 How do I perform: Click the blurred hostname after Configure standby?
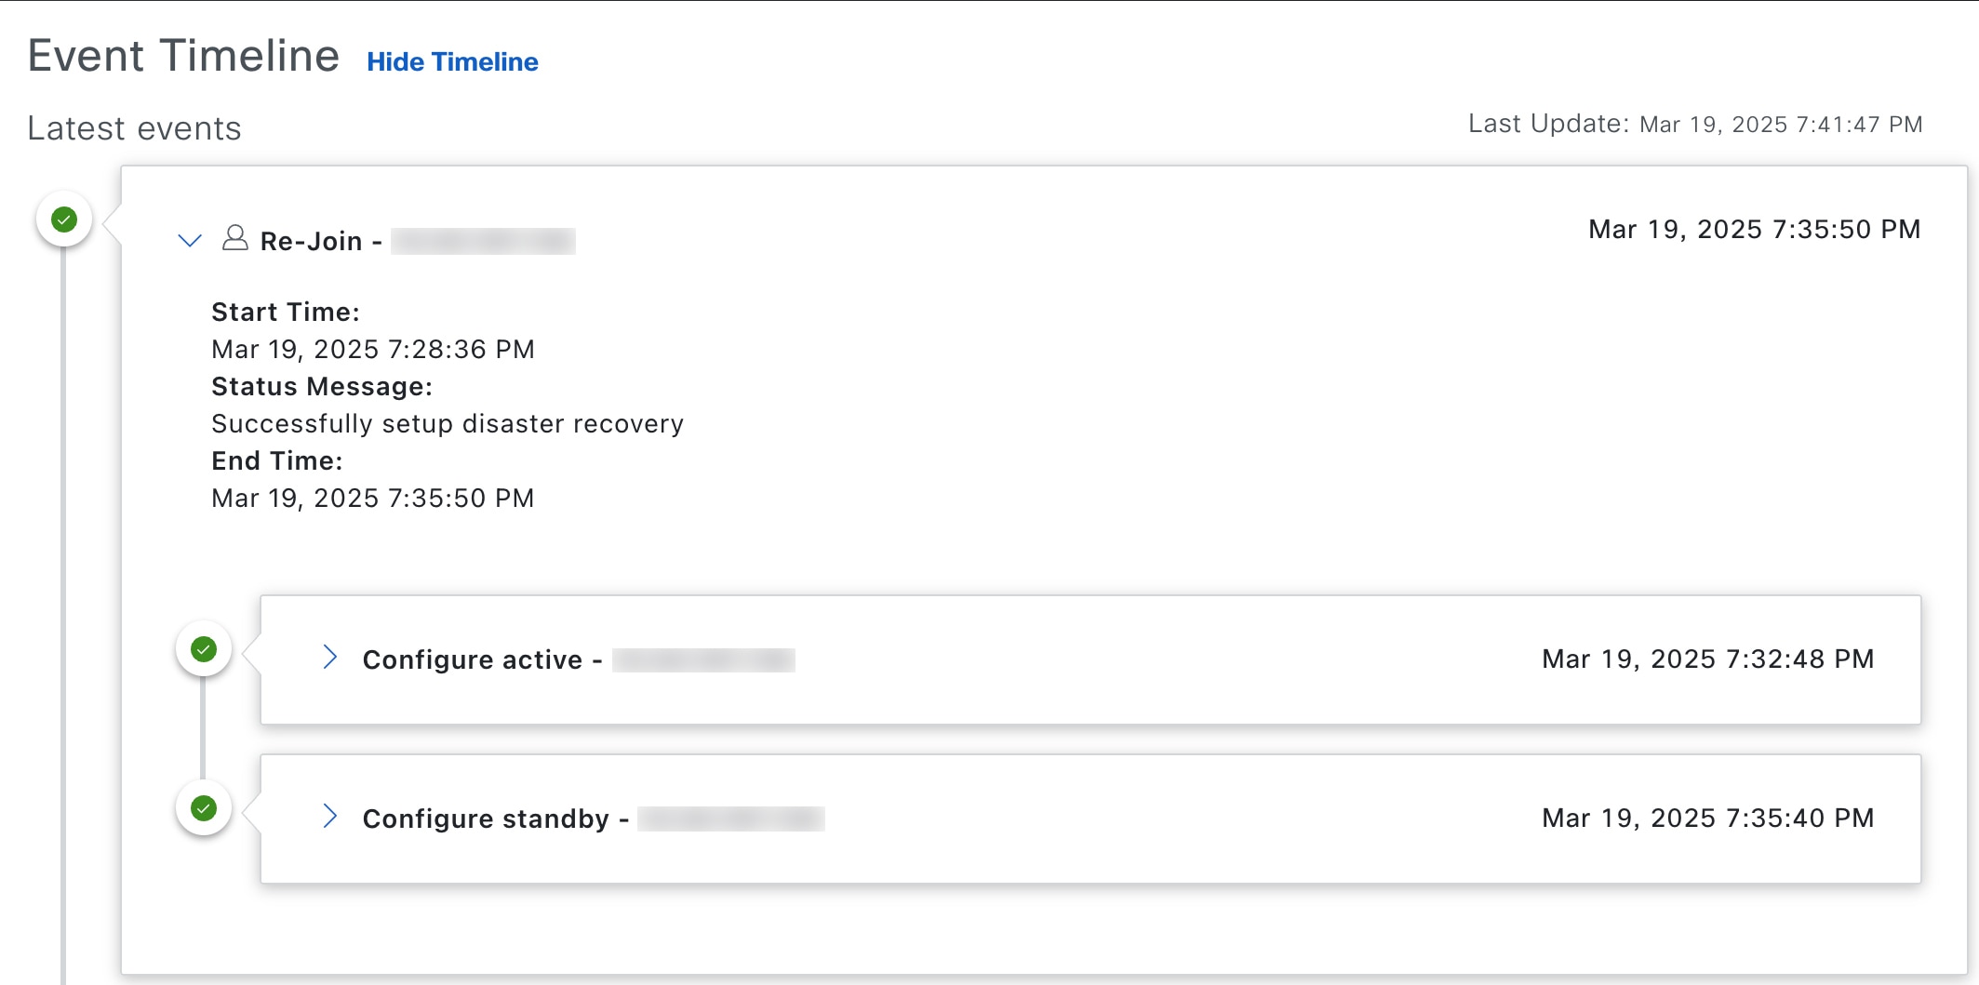(731, 819)
